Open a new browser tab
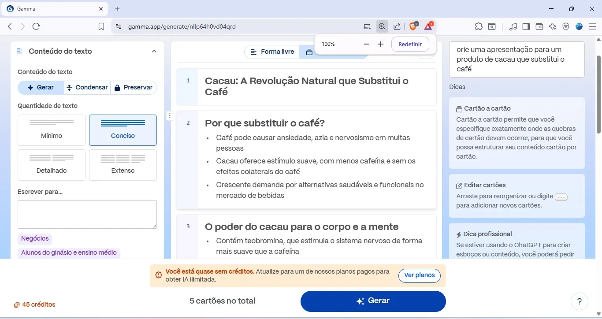 pos(117,9)
